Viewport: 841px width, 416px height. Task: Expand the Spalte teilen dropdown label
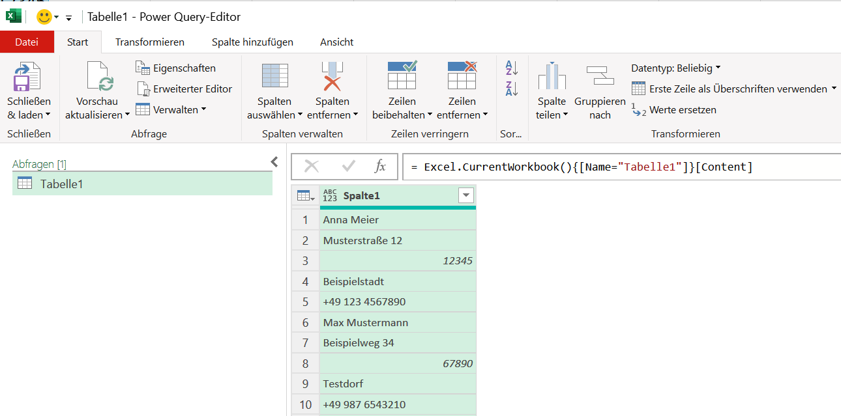pos(552,115)
